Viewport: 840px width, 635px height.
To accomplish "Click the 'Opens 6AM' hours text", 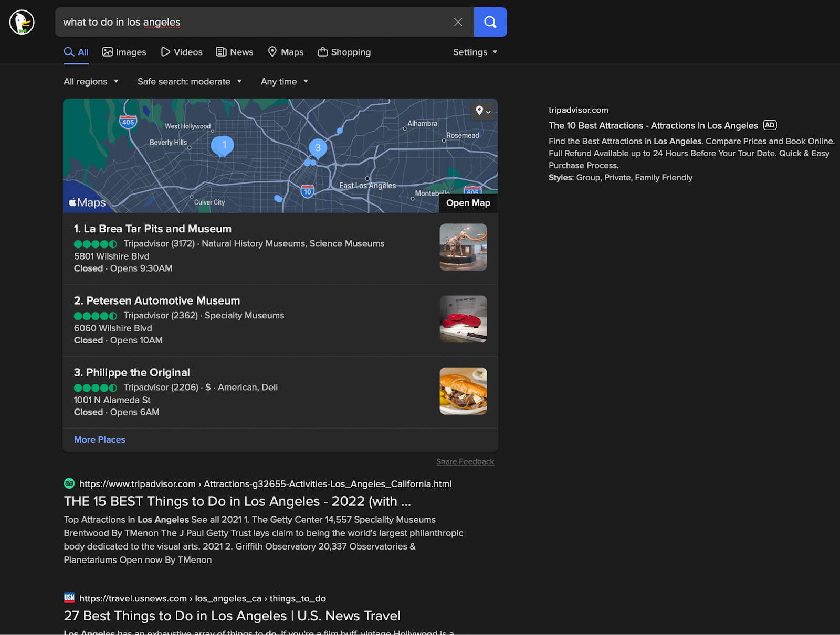I will tap(135, 412).
